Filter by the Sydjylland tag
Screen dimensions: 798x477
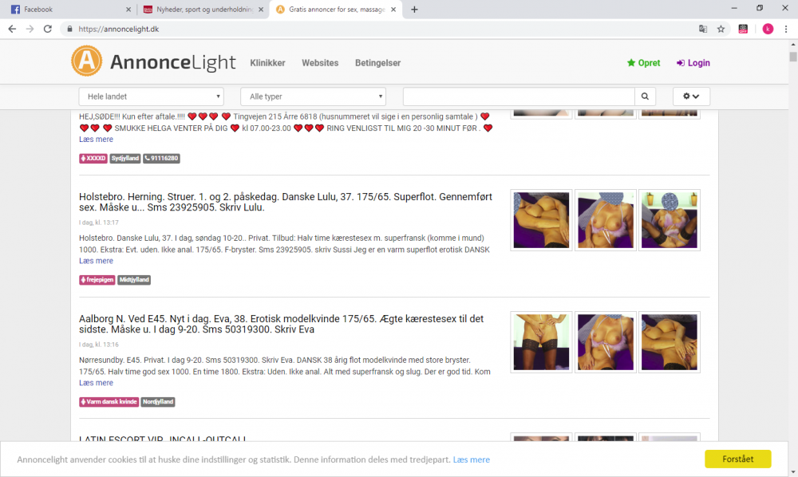point(125,158)
